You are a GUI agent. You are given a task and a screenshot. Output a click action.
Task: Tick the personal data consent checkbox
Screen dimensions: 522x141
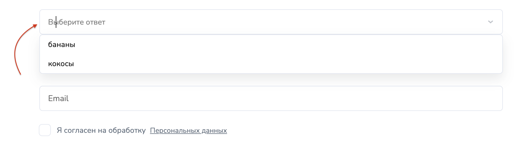pos(45,130)
